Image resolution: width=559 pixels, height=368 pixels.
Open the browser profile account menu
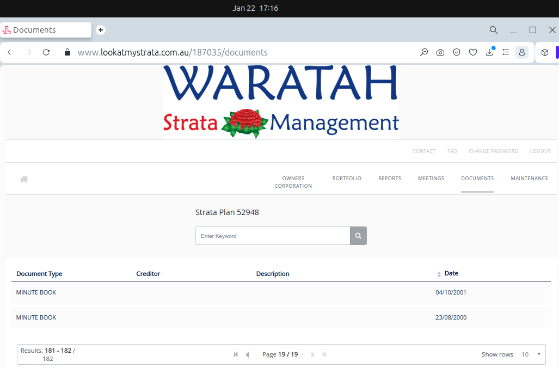coord(522,52)
